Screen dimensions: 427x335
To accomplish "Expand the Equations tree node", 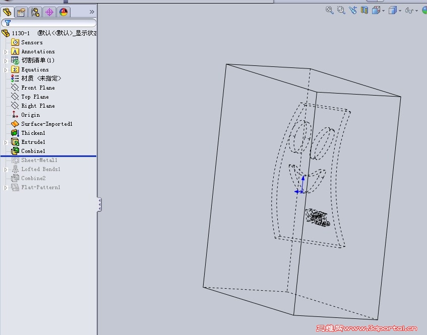I will click(x=6, y=70).
